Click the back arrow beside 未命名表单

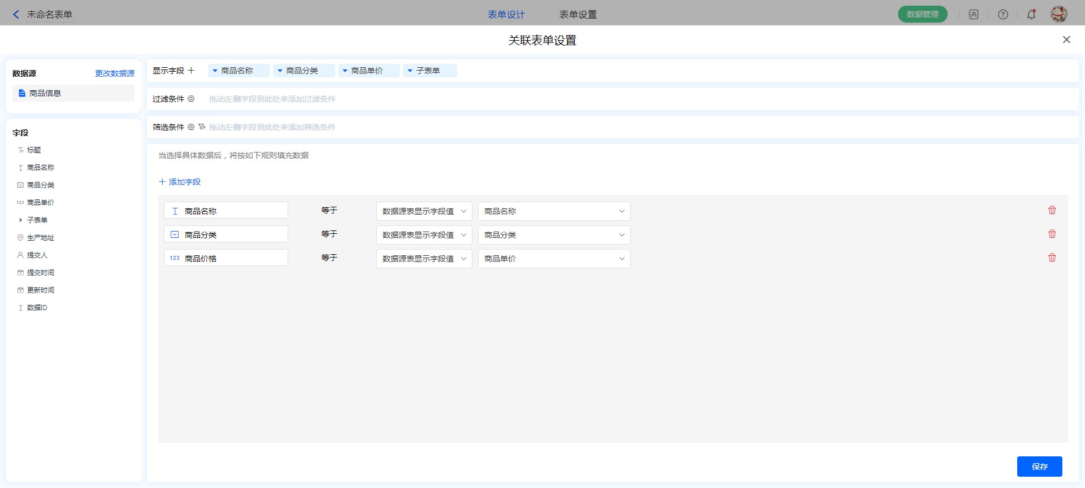pyautogui.click(x=16, y=15)
